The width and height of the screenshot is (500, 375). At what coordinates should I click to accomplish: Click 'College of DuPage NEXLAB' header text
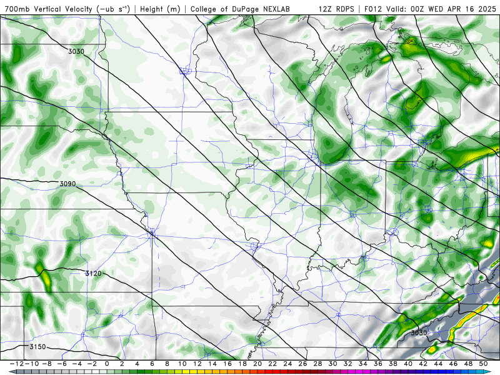pyautogui.click(x=240, y=9)
